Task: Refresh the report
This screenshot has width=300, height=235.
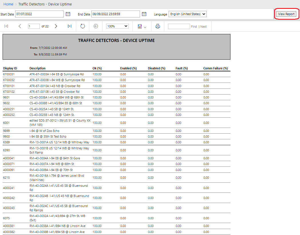Action: click(82, 26)
